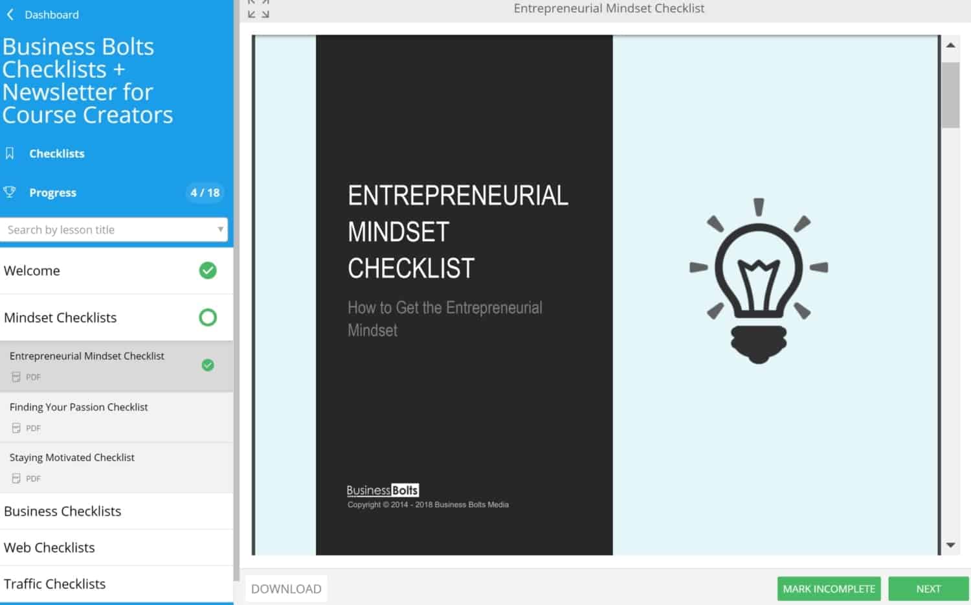Click the 4 / 18 progress badge
The width and height of the screenshot is (971, 605).
tap(205, 192)
